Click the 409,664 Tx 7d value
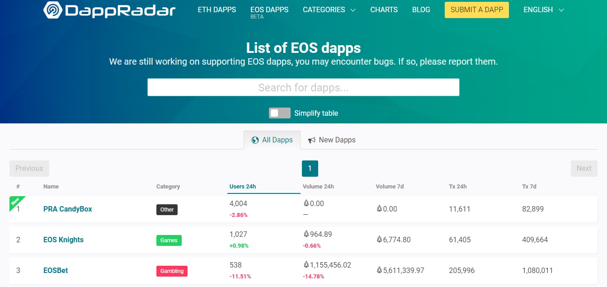 [535, 240]
